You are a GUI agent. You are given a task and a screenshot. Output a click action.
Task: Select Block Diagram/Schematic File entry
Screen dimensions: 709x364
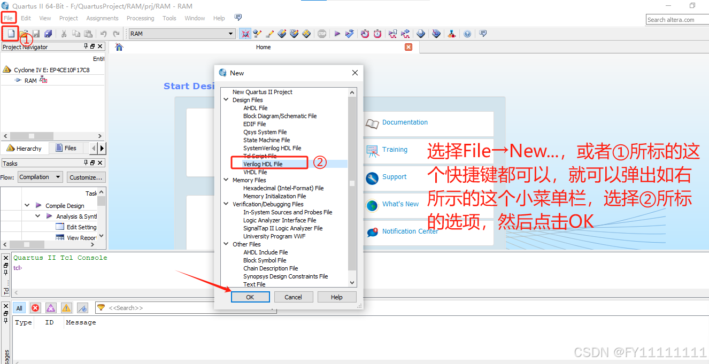click(280, 116)
